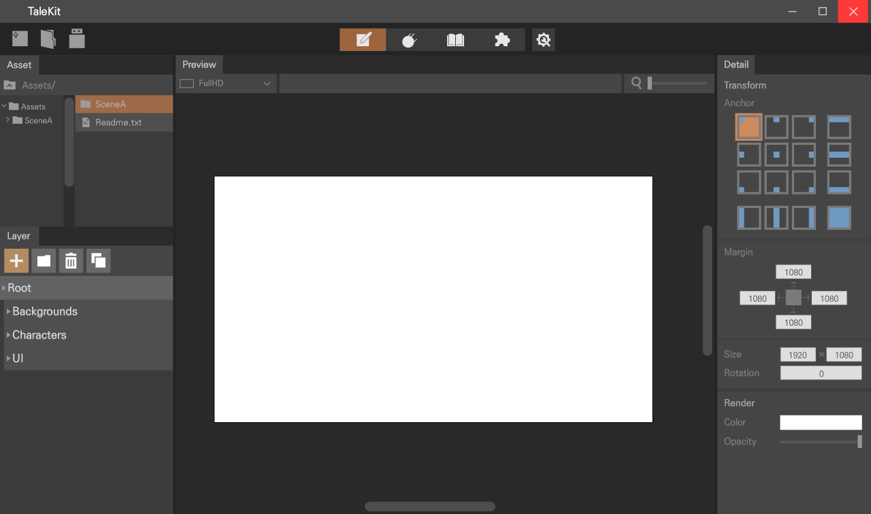The image size is (871, 514).
Task: Click the Asset tree vertical scrollbar
Action: tap(69, 142)
